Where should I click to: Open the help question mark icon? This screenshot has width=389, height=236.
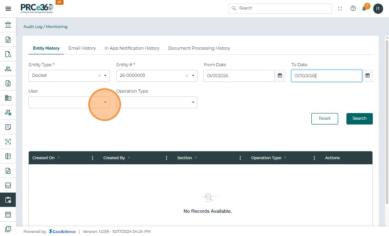pyautogui.click(x=353, y=9)
